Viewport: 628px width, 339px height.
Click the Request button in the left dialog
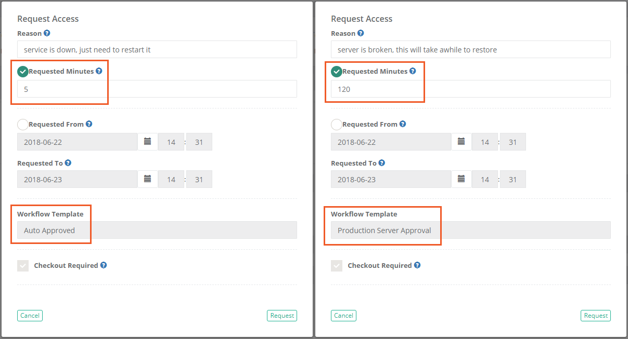click(x=281, y=315)
